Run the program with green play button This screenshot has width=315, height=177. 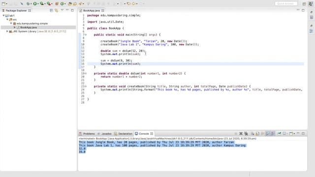click(35, 3)
